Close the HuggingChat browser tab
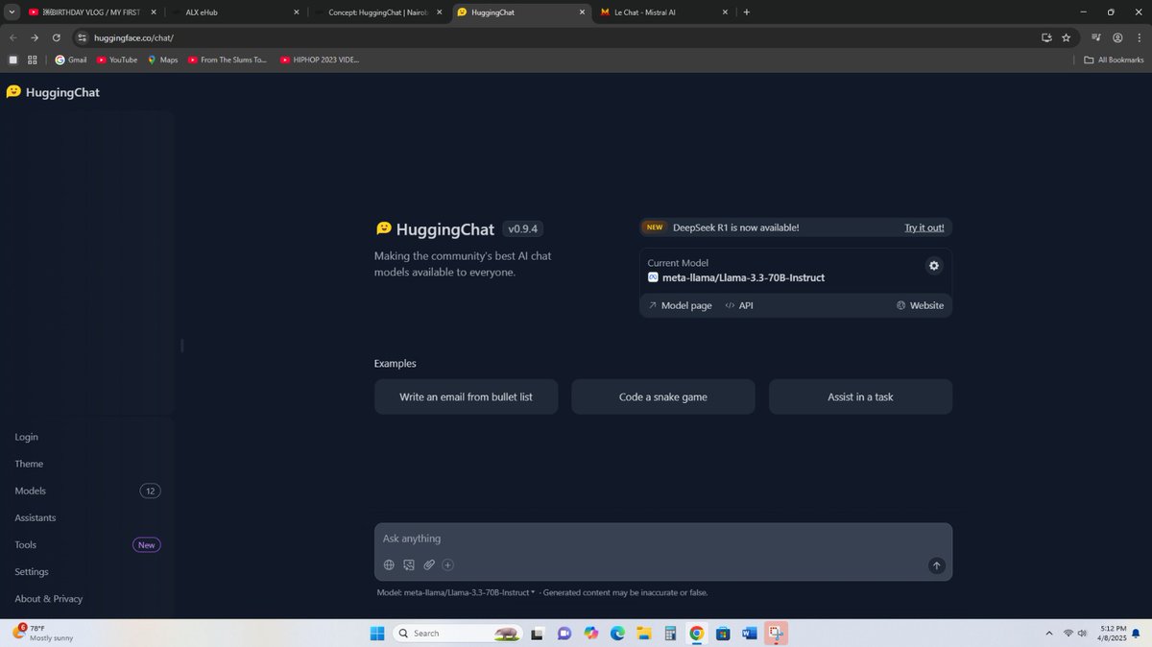The width and height of the screenshot is (1152, 647). [582, 12]
